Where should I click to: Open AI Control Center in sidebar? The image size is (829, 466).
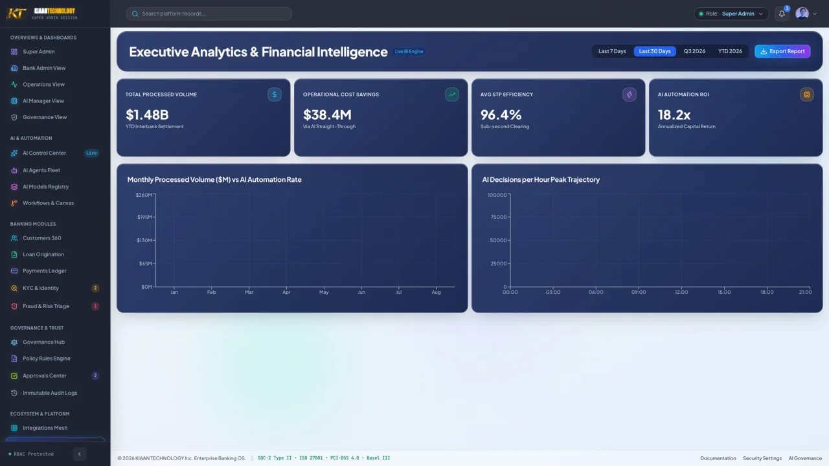[55, 153]
